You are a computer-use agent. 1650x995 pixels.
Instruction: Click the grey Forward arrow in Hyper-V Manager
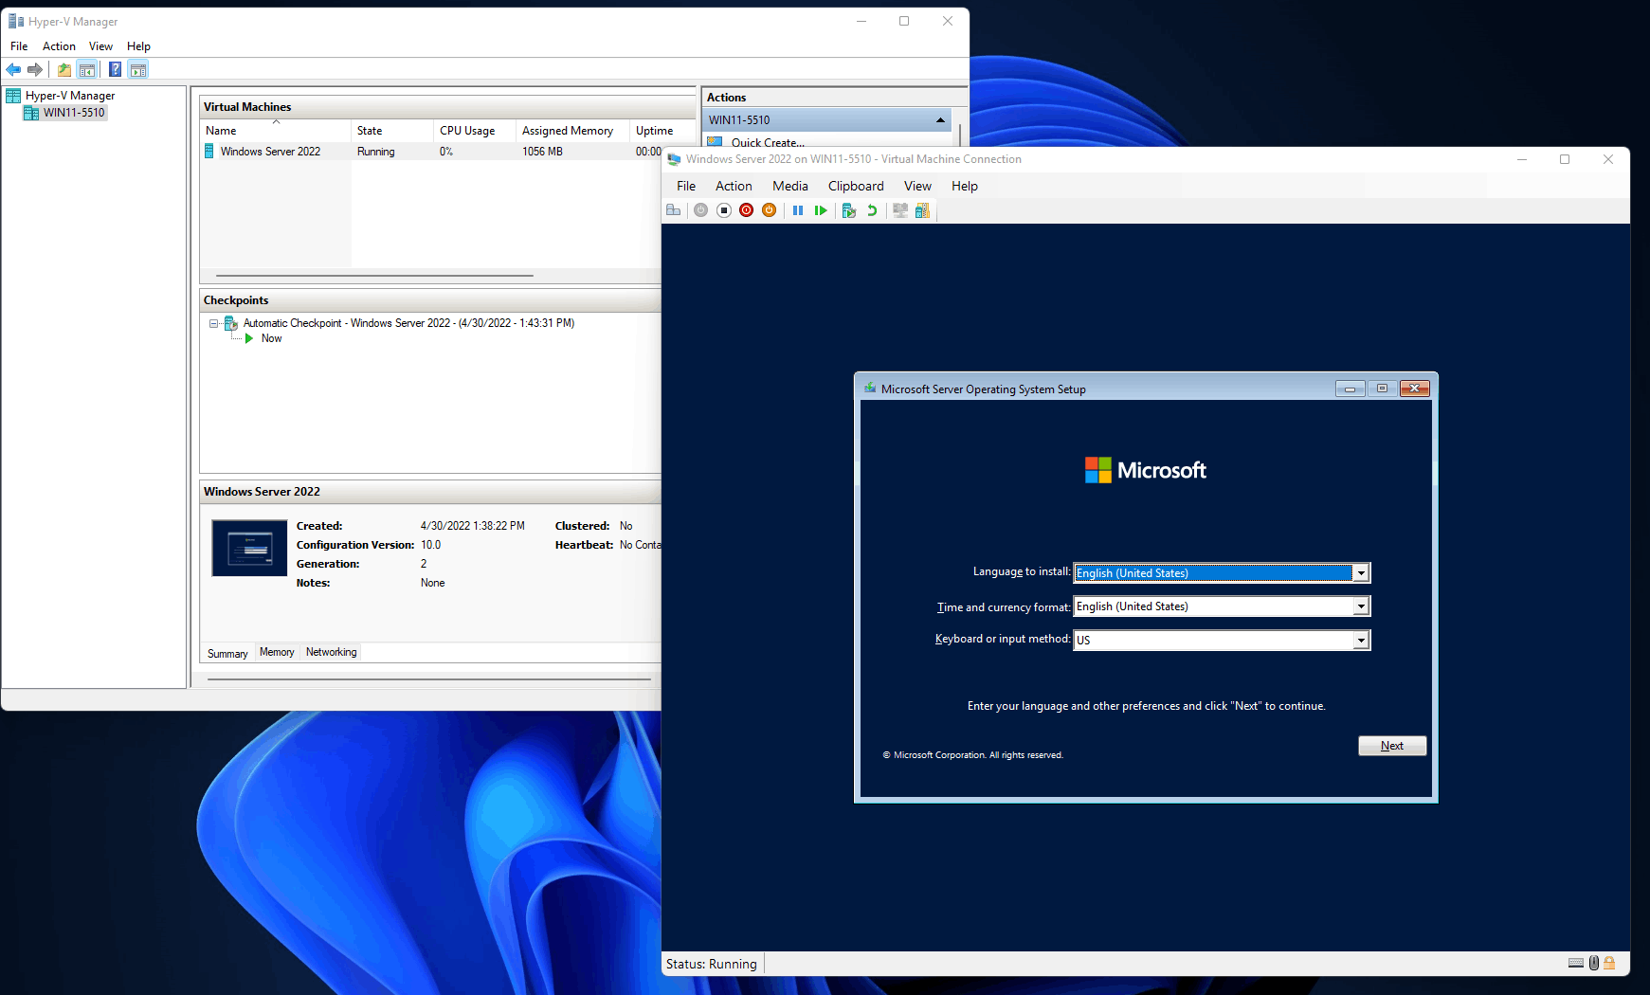click(x=35, y=69)
